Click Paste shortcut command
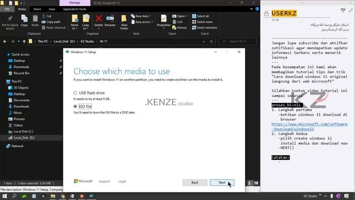Screen dimensions: 355x200 (x=54, y=28)
